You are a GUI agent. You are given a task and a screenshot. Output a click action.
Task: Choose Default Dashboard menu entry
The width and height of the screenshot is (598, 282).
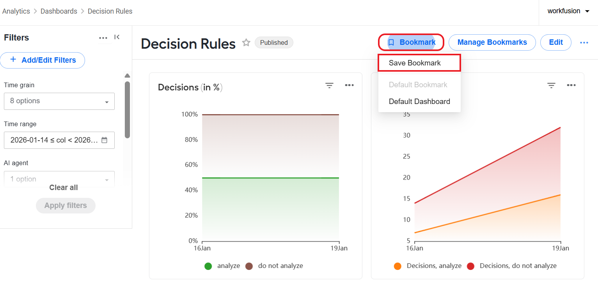point(419,102)
